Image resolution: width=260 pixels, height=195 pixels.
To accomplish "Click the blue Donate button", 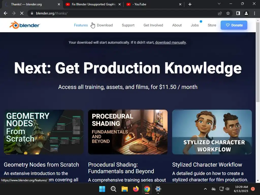I will tap(234, 25).
